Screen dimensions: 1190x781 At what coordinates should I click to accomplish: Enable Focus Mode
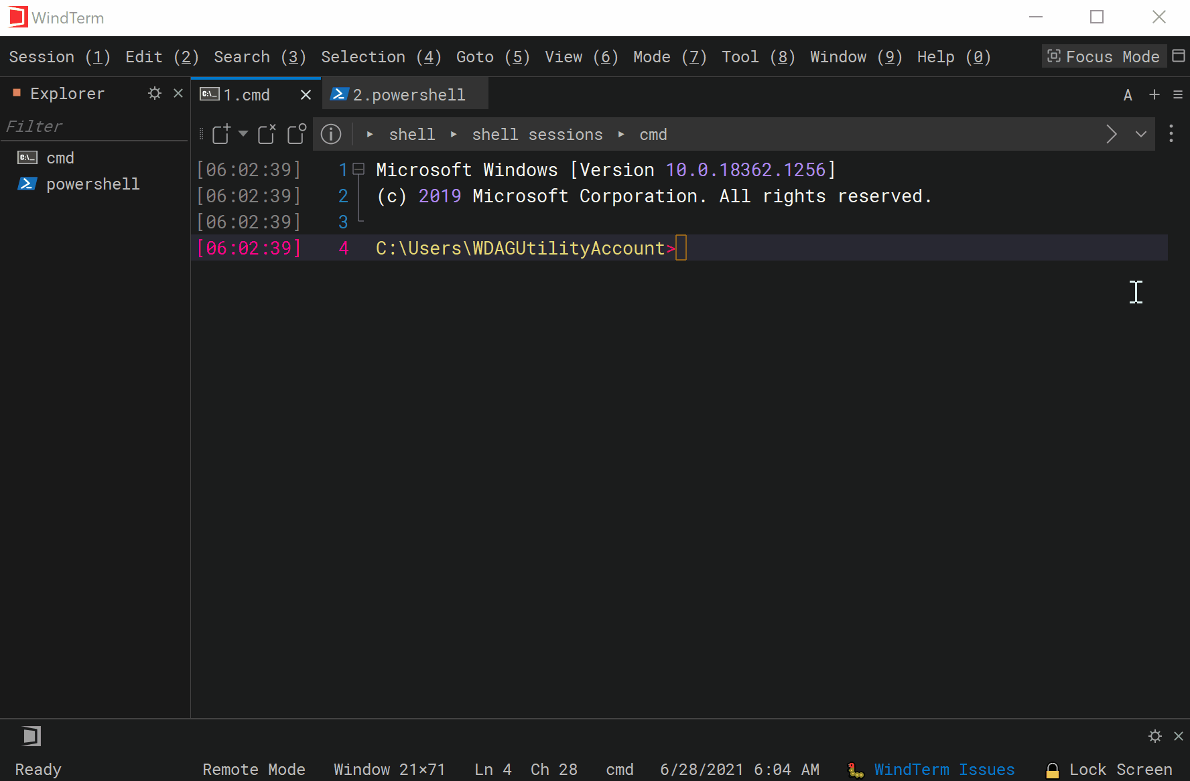click(x=1104, y=56)
